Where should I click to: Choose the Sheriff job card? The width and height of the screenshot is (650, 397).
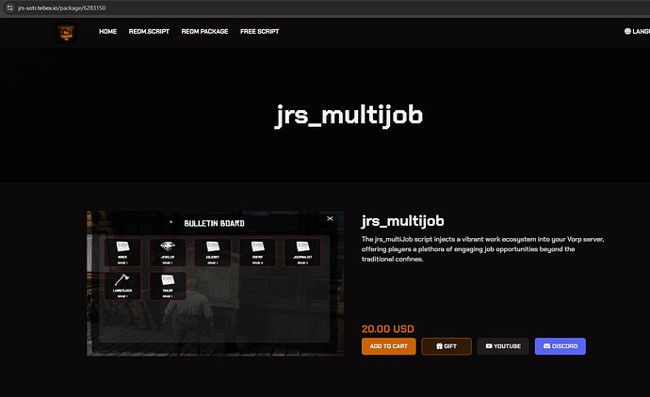point(257,252)
